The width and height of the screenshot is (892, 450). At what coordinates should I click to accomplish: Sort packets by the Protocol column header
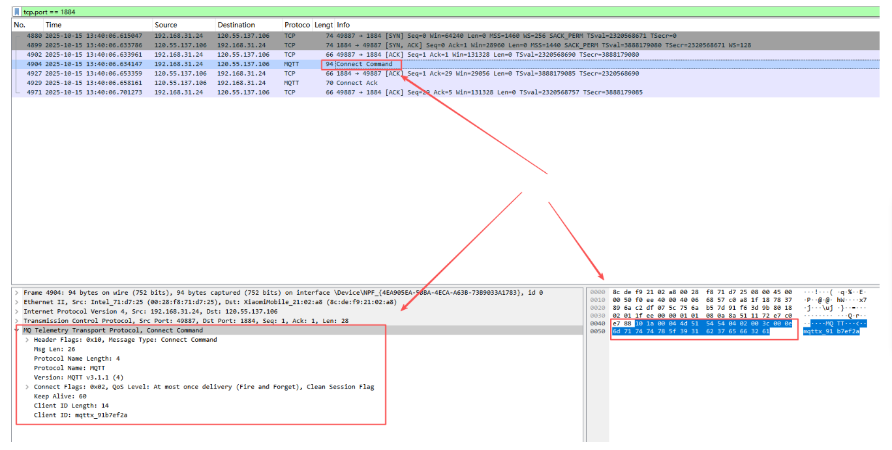point(297,25)
